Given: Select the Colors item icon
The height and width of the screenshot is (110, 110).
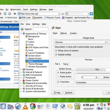Looking at the screenshot, I should coord(26,42).
